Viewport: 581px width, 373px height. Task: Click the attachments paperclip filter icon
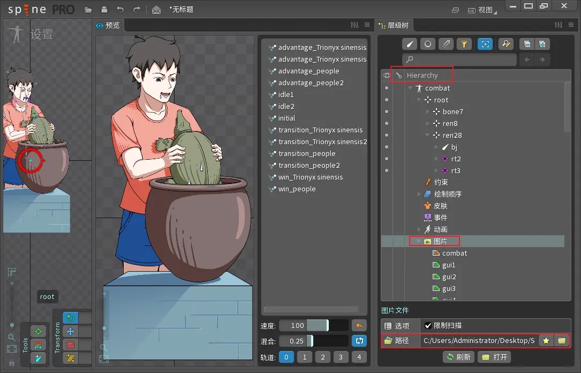click(446, 44)
